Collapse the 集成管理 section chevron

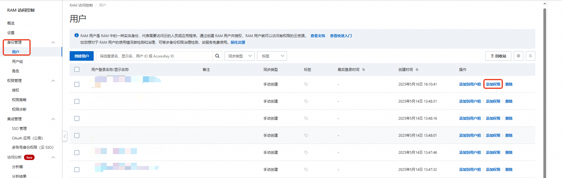[x=53, y=119]
